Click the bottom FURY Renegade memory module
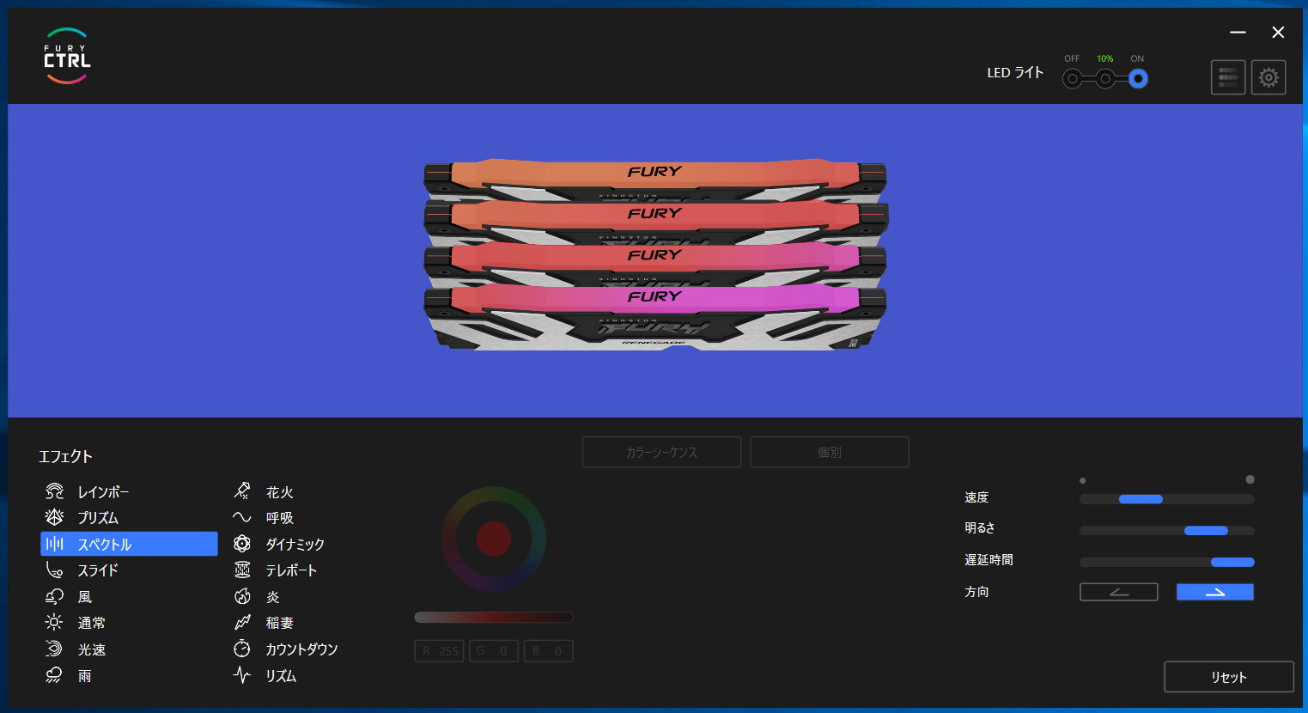Viewport: 1308px width, 713px height. tap(655, 318)
